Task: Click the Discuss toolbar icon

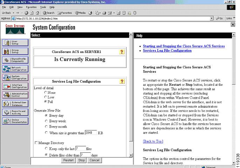Action: click(118, 13)
